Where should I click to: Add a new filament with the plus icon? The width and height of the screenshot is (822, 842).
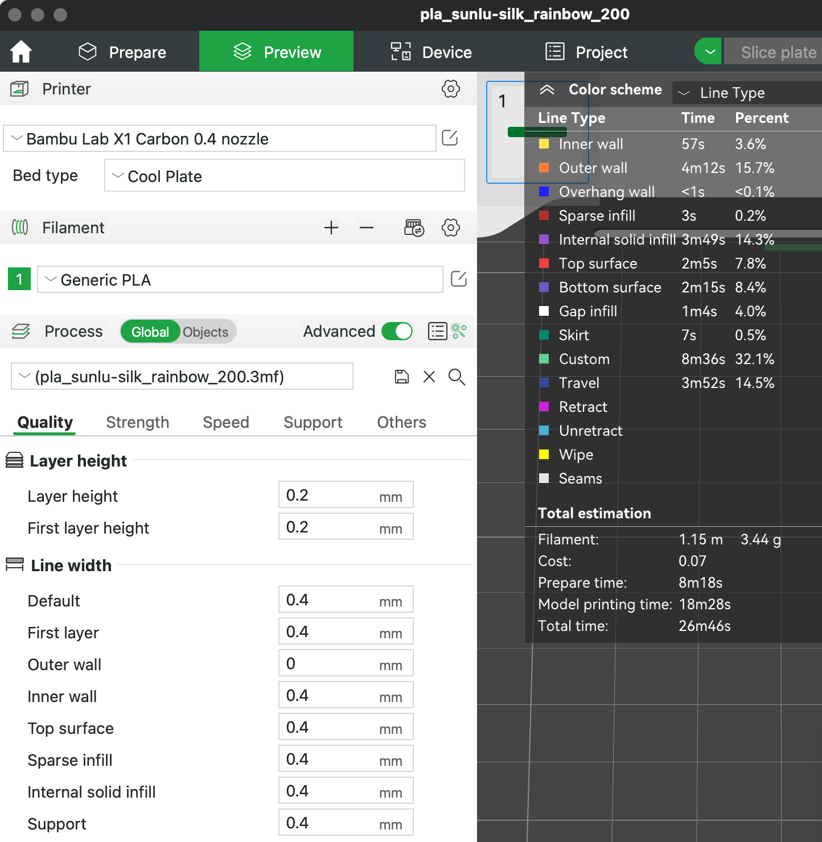pos(331,228)
